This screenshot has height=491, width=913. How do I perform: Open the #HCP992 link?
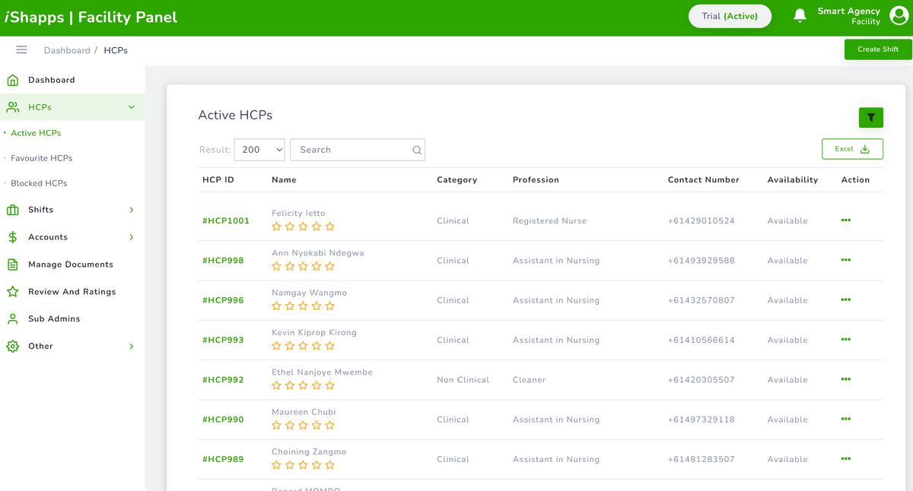coord(223,379)
